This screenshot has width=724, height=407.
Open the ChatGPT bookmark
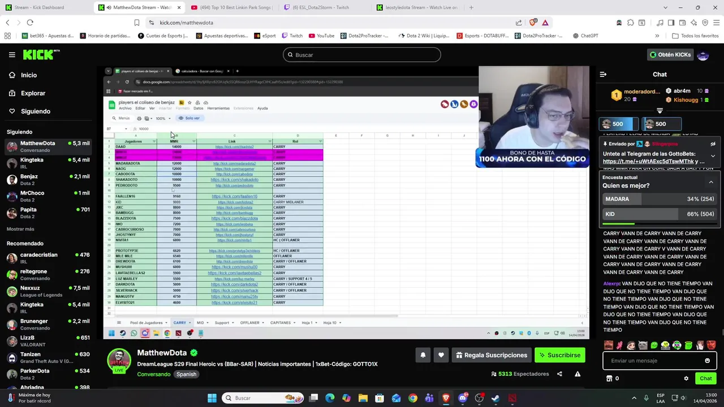[x=585, y=36]
